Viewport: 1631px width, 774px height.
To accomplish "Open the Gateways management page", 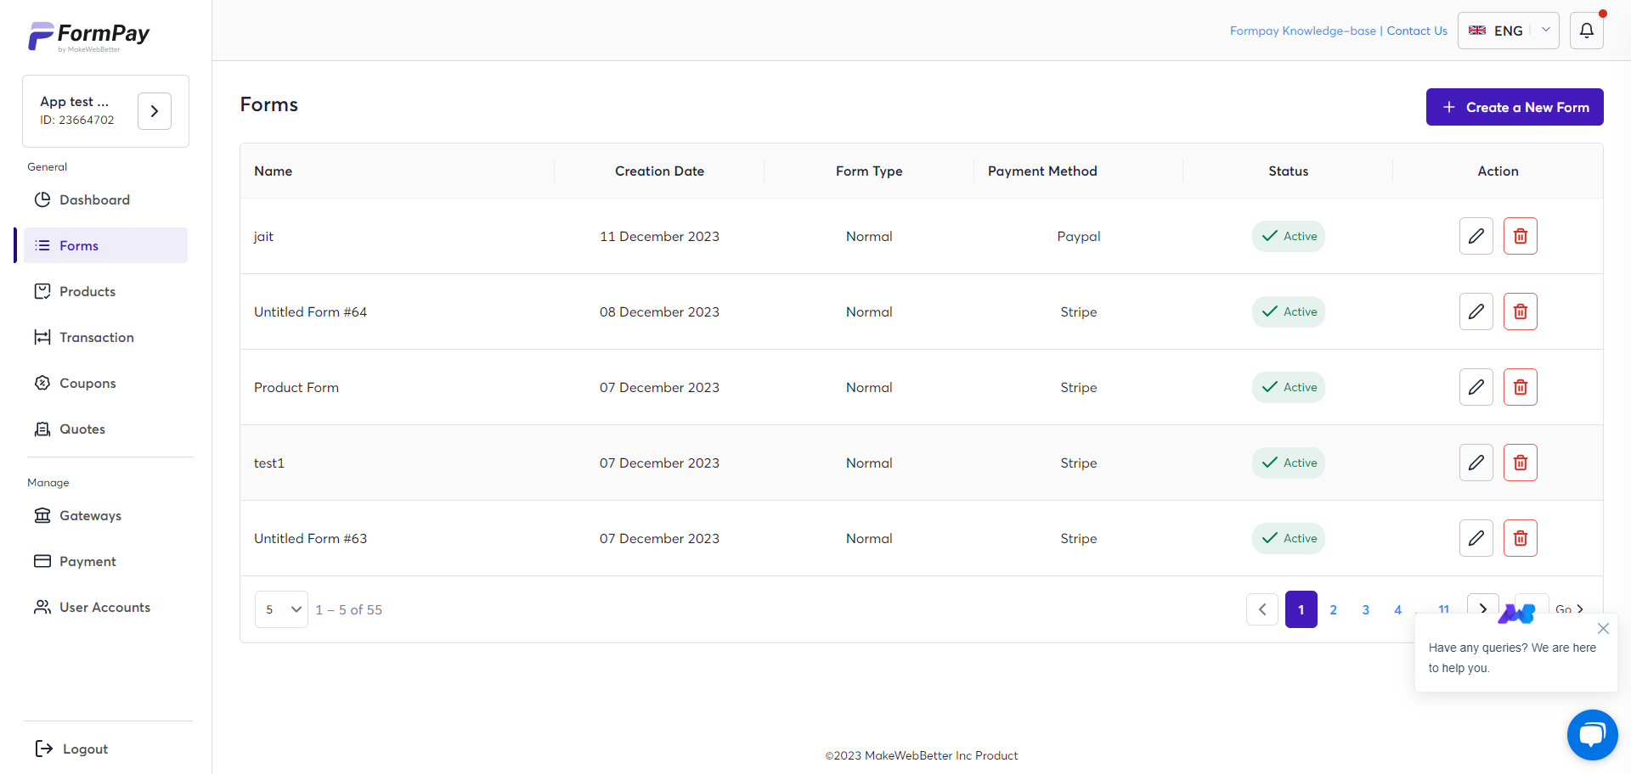I will (90, 515).
